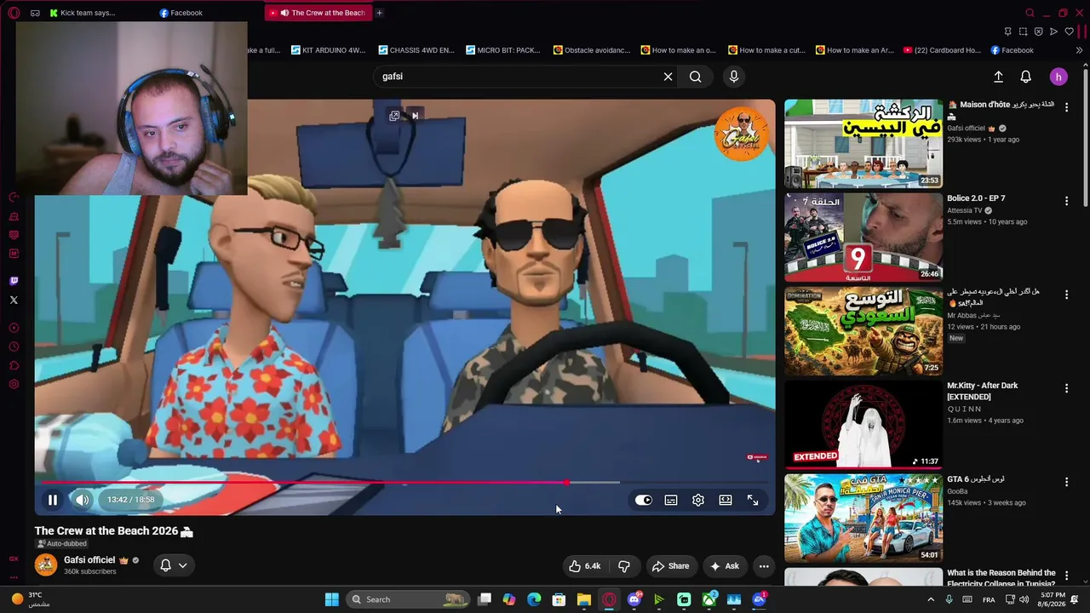Click the Gafsi officiel channel avatar
Image resolution: width=1090 pixels, height=613 pixels.
tap(46, 564)
